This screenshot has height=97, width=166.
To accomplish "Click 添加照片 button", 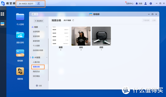I will click(39, 21).
